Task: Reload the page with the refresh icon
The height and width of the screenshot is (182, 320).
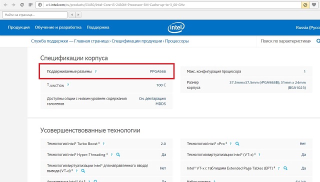Action: coord(22,4)
